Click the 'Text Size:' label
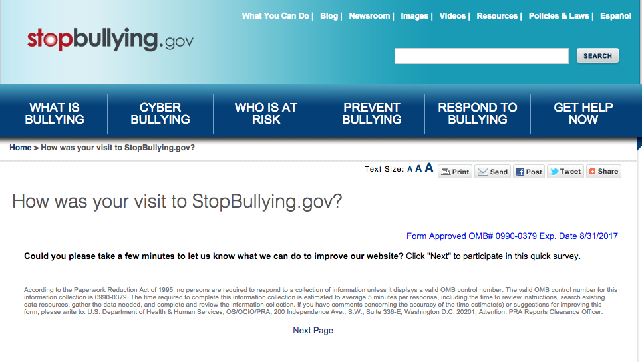 (x=384, y=169)
